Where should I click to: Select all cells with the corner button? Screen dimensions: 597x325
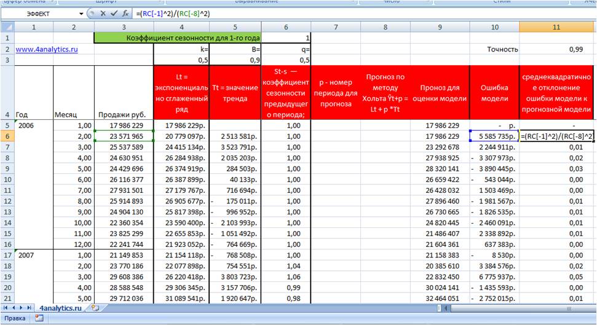coord(7,27)
